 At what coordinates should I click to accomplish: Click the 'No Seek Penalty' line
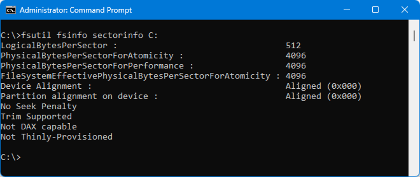point(39,106)
